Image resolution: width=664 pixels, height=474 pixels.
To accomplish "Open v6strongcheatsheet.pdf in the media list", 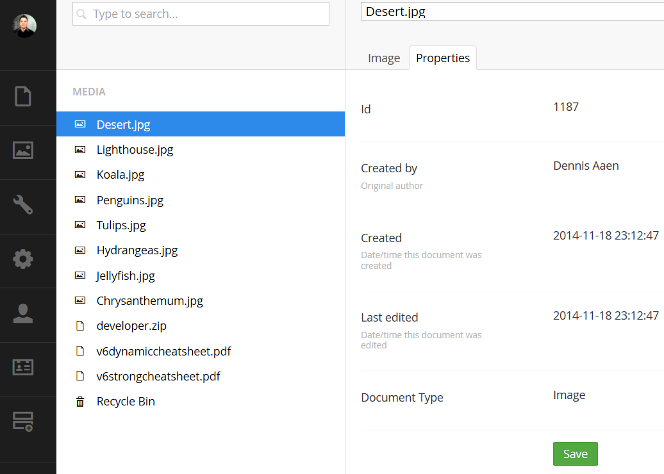I will coord(158,377).
